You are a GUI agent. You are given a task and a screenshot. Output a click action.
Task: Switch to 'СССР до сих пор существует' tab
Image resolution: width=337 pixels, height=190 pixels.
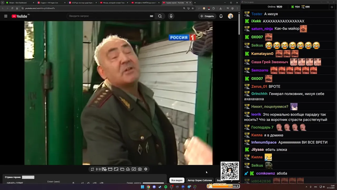82,3
